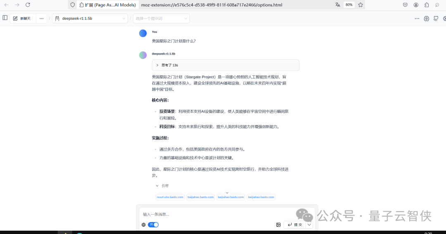Click the 核心内容 heading
Viewport: 446px width, 234px height.
[160, 100]
